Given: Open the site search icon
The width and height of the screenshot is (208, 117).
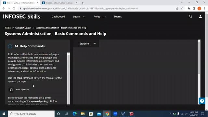Looking at the screenshot, I should click(x=191, y=17).
